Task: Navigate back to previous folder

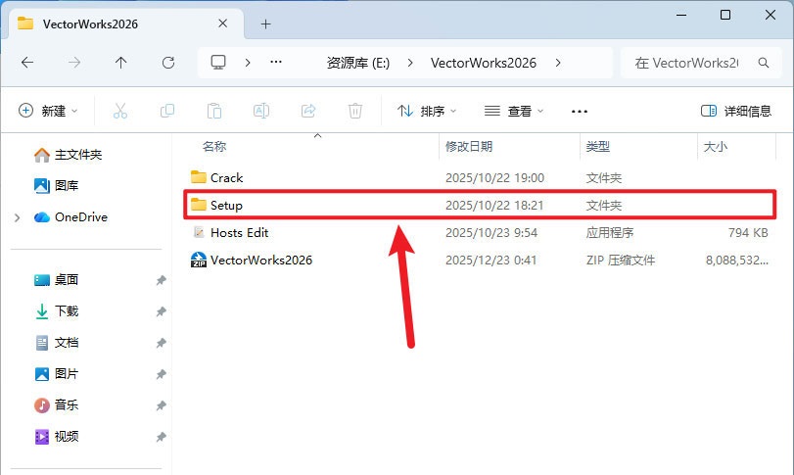Action: click(x=27, y=62)
